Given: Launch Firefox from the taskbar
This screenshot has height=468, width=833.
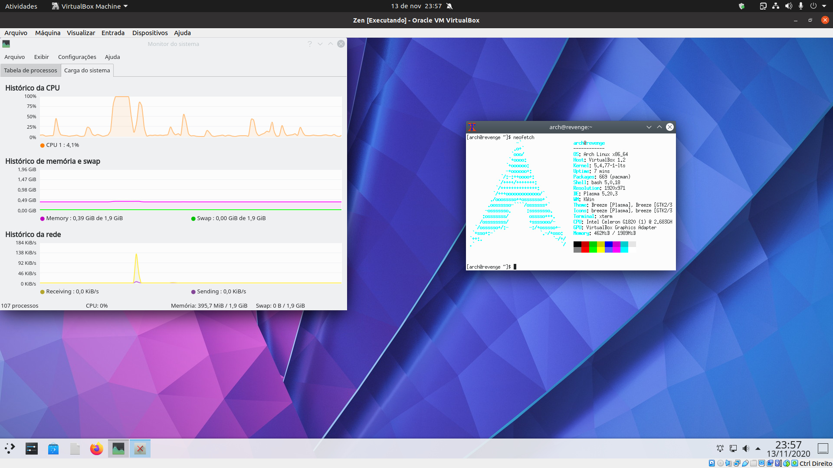Looking at the screenshot, I should pos(96,448).
